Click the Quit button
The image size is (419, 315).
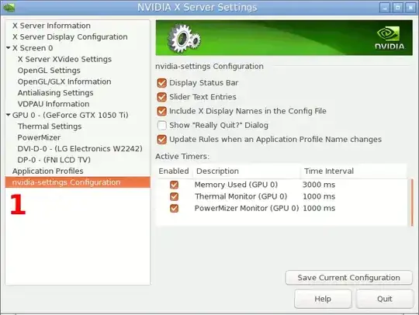click(385, 299)
